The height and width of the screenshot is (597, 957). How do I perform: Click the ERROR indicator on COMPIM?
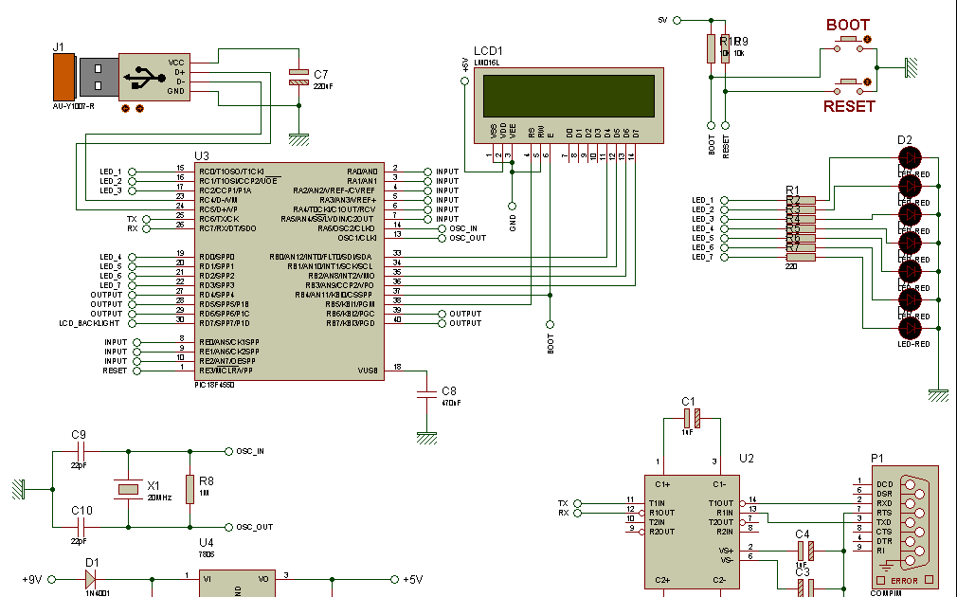pyautogui.click(x=904, y=581)
